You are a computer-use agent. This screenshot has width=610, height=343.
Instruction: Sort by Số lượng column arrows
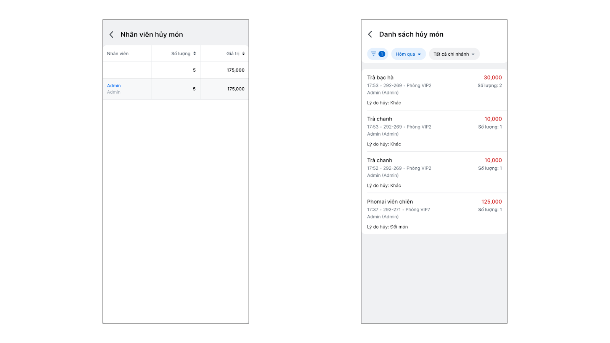point(194,54)
